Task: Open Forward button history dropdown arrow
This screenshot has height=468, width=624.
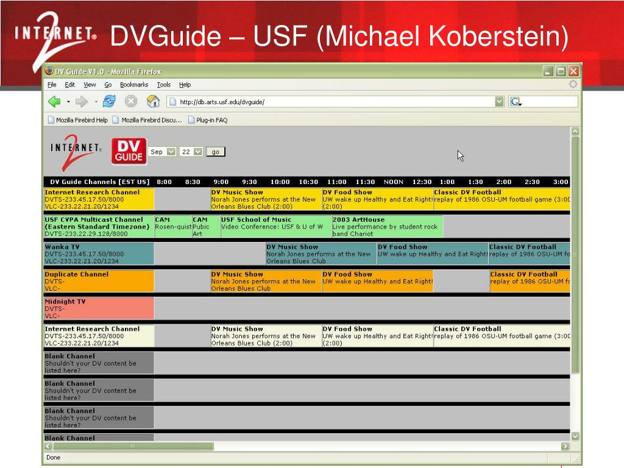Action: tap(96, 102)
